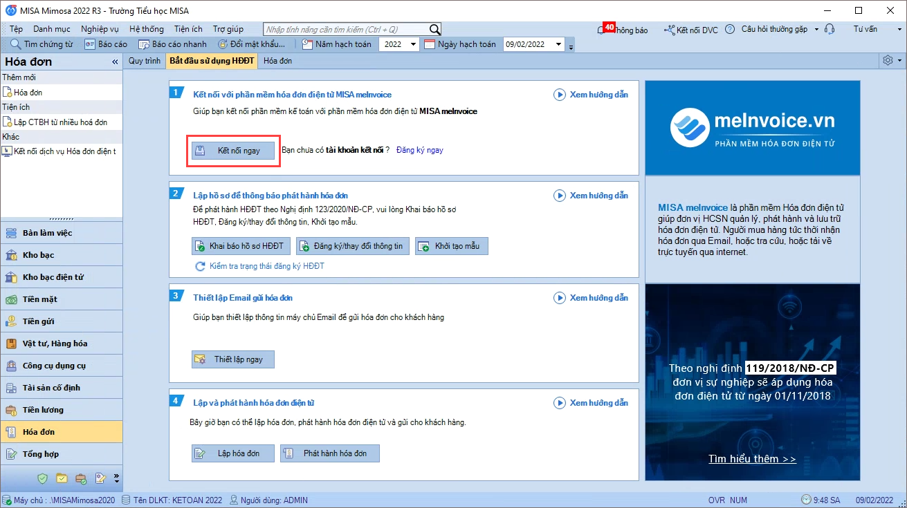This screenshot has width=907, height=508.
Task: Click the Lập hóa đơn button
Action: [232, 453]
